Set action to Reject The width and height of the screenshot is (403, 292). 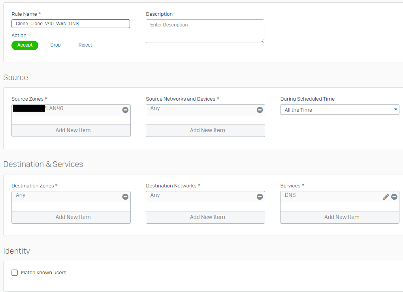tap(85, 45)
